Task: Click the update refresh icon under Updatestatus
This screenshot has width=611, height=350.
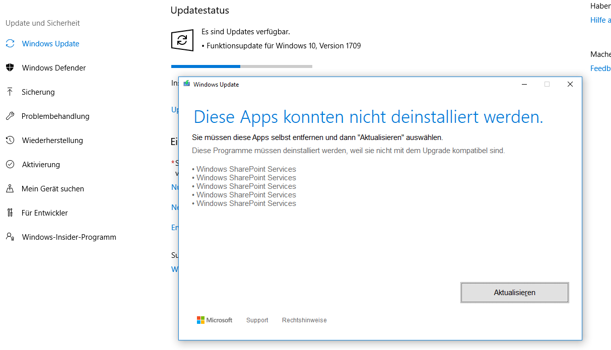Action: point(182,40)
